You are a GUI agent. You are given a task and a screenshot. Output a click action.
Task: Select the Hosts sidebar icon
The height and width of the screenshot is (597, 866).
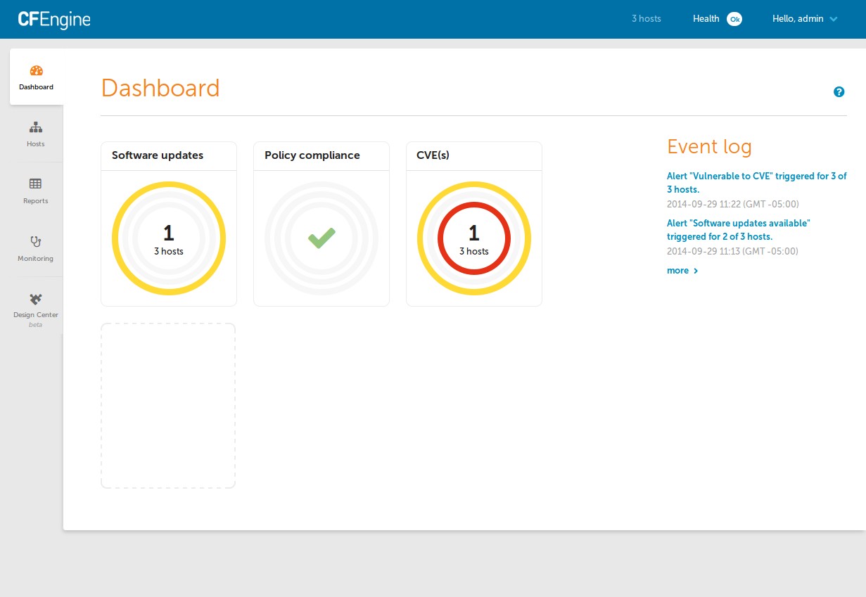[x=35, y=134]
